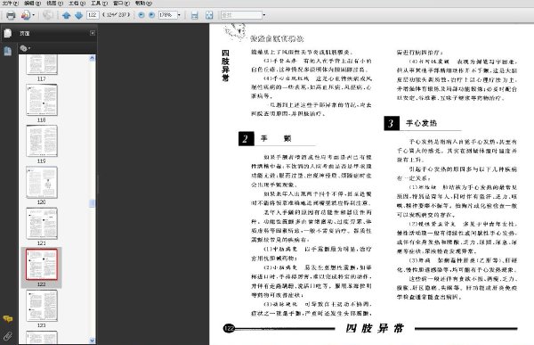Open the Attachments paperclip icon
Image resolution: width=534 pixels, height=345 pixels.
tap(7, 336)
